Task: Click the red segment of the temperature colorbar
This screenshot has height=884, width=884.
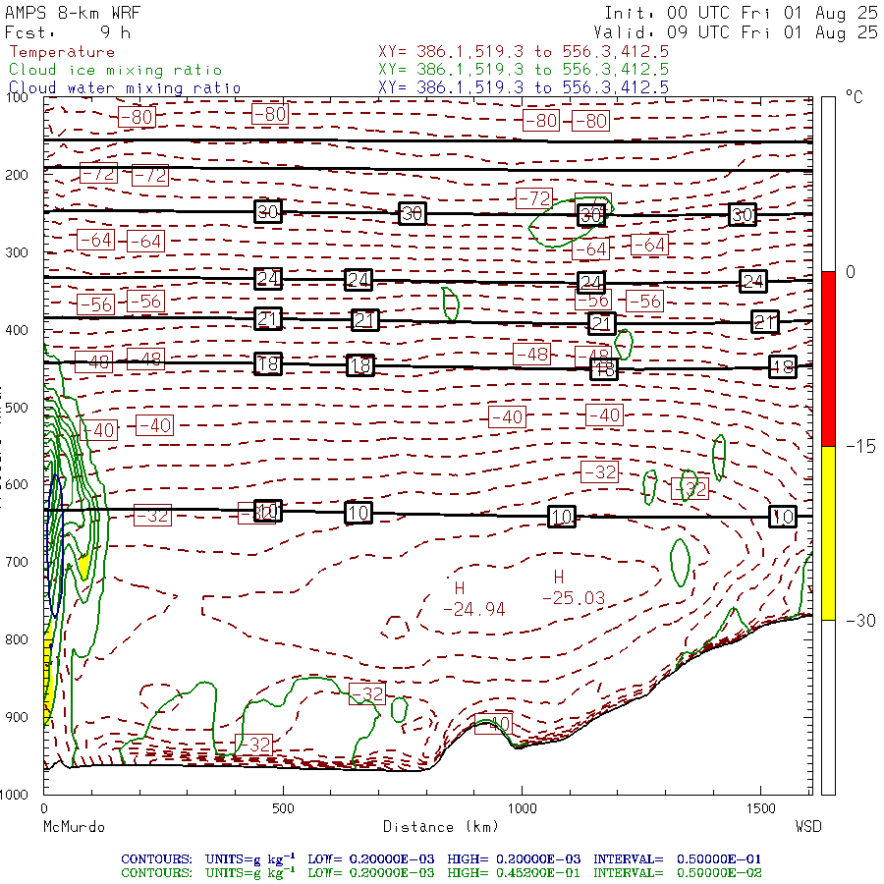Action: click(x=828, y=359)
